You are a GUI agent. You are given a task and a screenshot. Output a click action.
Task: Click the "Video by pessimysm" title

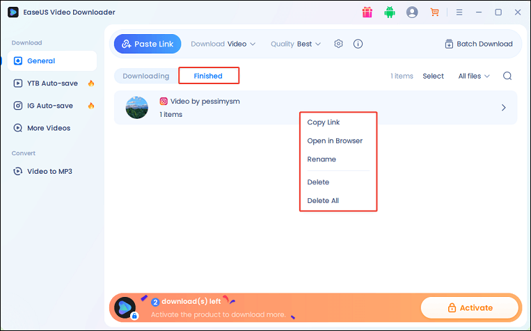[205, 102]
